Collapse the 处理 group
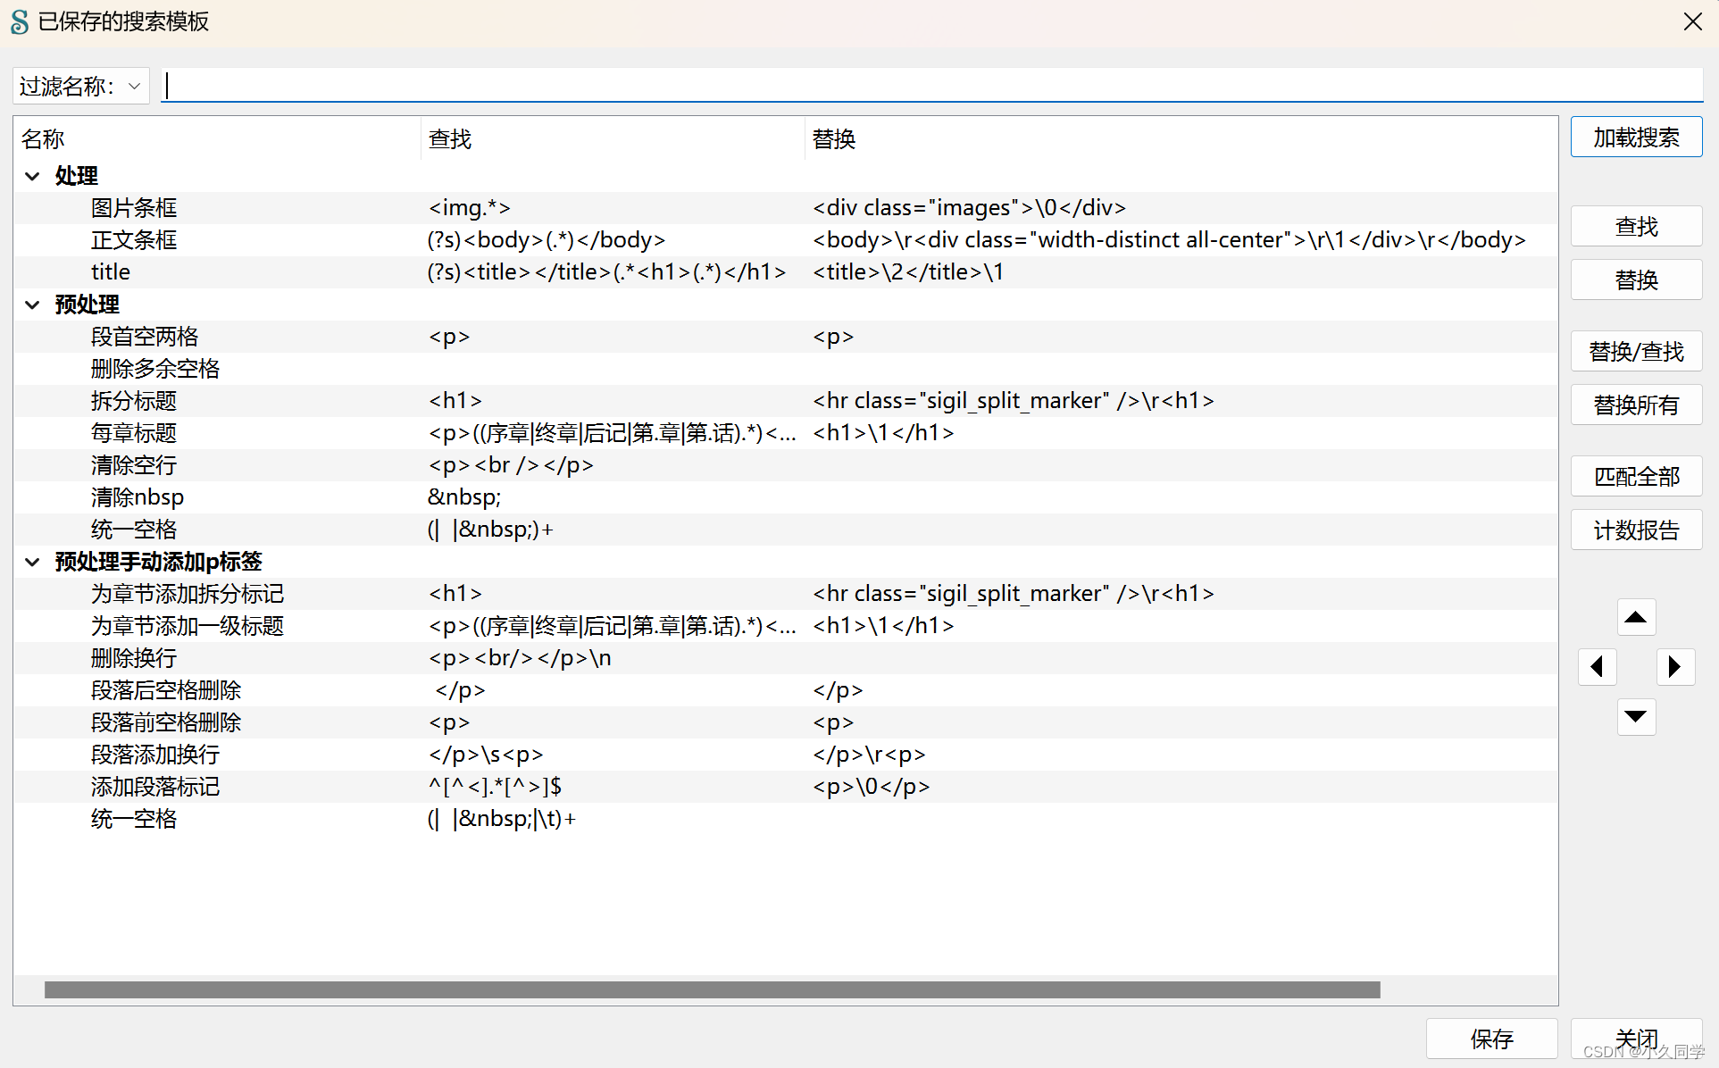Viewport: 1719px width, 1068px height. tap(32, 176)
